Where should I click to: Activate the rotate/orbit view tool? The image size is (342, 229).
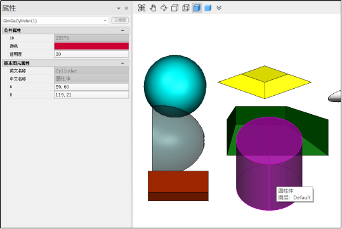[x=164, y=8]
